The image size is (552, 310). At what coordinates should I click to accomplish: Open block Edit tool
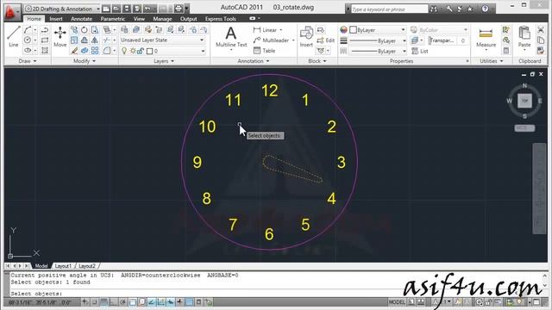pos(326,40)
